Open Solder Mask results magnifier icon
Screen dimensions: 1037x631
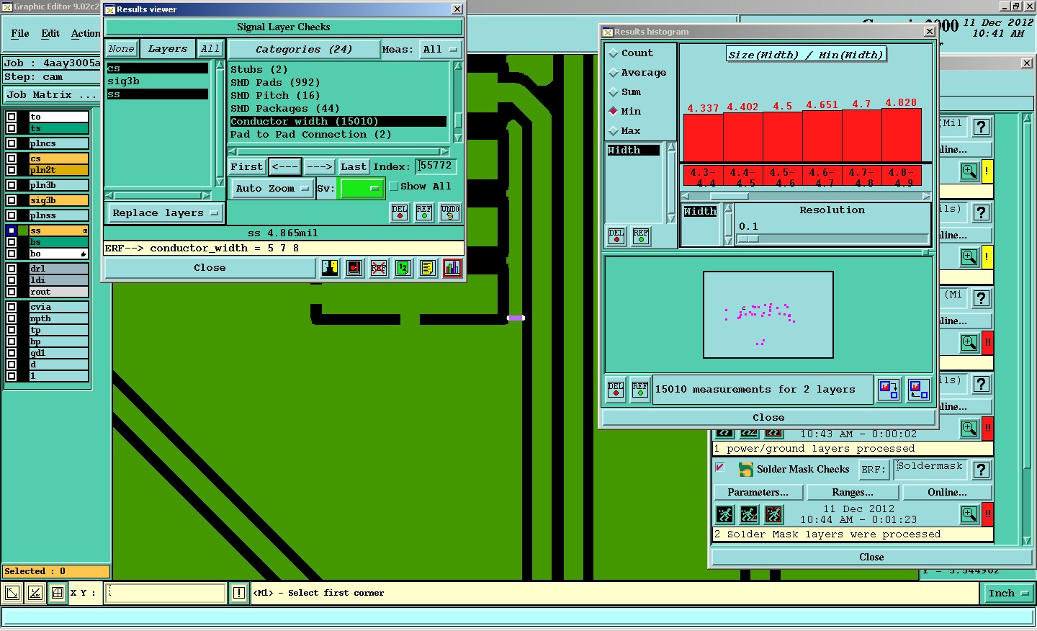(x=969, y=514)
